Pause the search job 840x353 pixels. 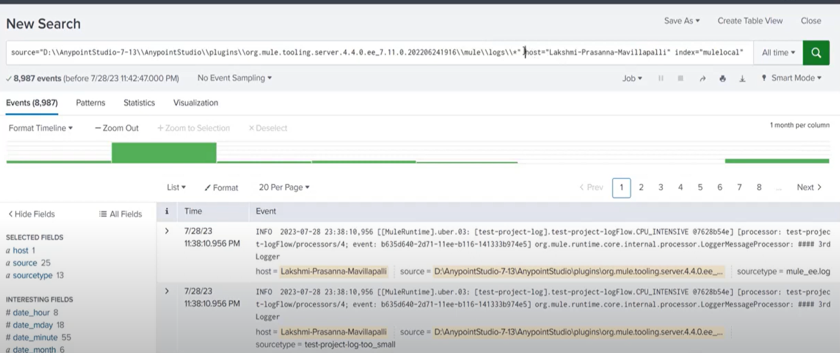point(661,79)
